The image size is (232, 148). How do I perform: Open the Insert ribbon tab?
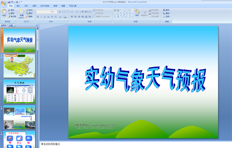click(18, 6)
